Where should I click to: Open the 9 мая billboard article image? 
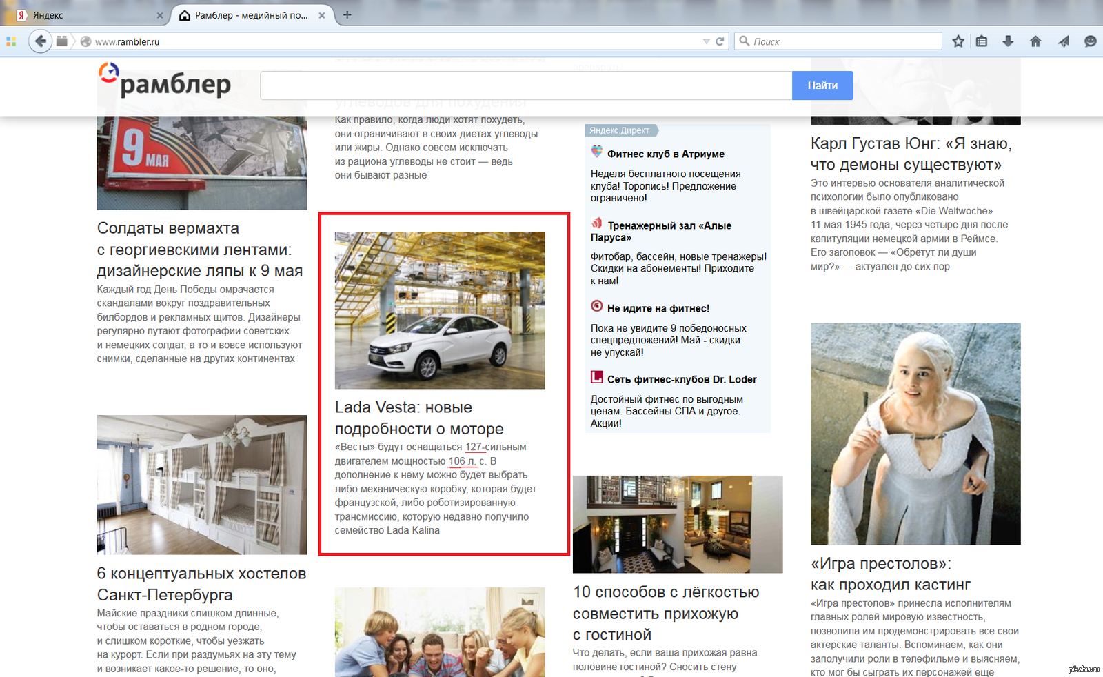pyautogui.click(x=202, y=163)
